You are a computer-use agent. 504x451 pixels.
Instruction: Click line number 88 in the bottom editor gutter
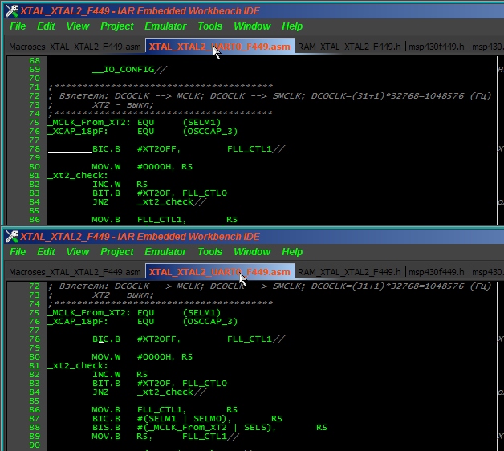(35, 428)
